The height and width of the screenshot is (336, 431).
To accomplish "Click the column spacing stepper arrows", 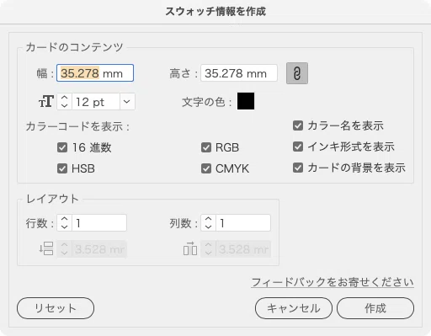I will click(x=208, y=248).
